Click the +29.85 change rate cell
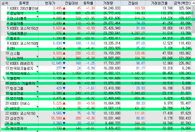 pos(89,13)
